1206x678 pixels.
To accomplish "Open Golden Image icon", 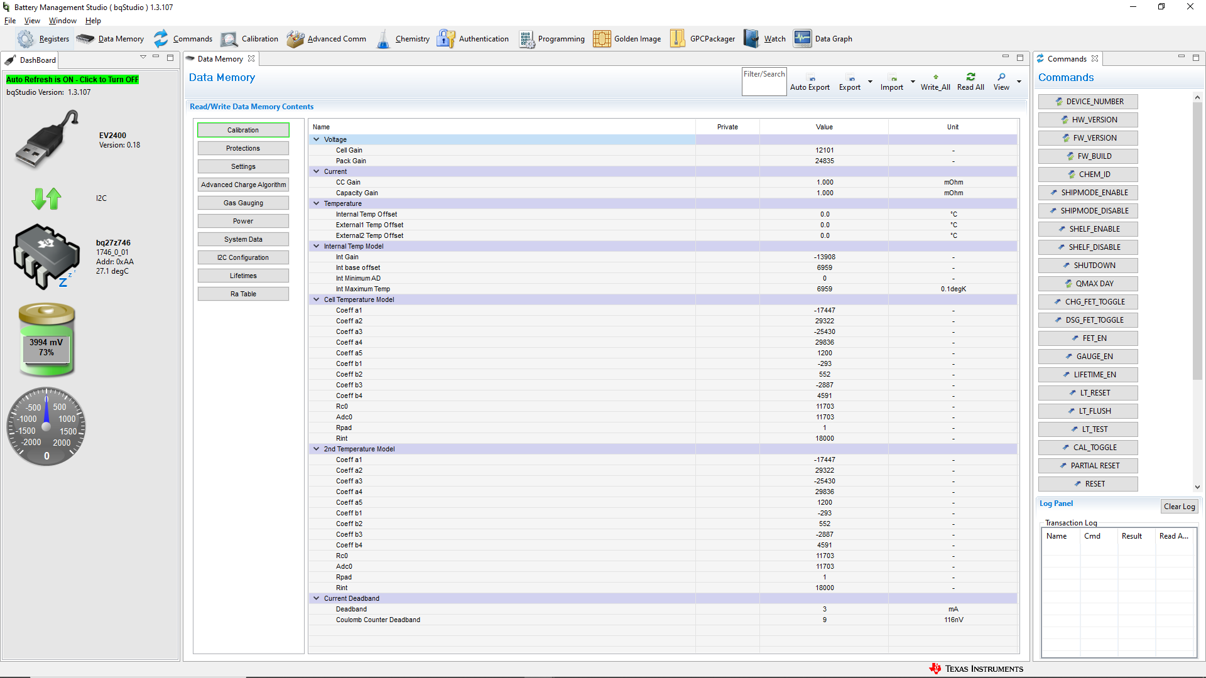I will click(602, 39).
